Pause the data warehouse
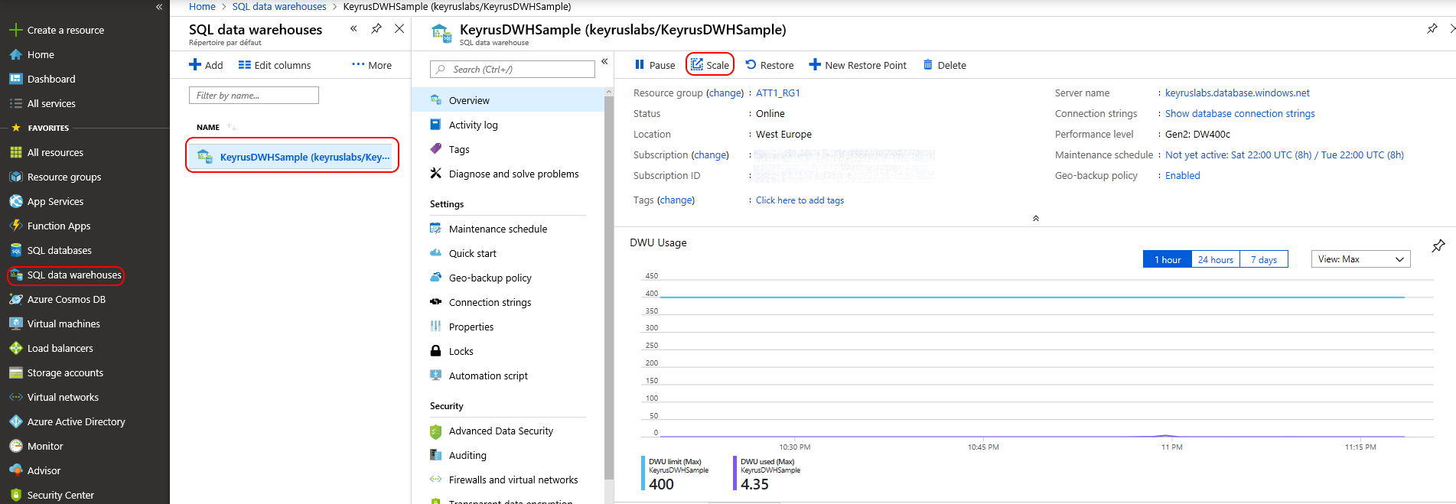 (x=655, y=65)
